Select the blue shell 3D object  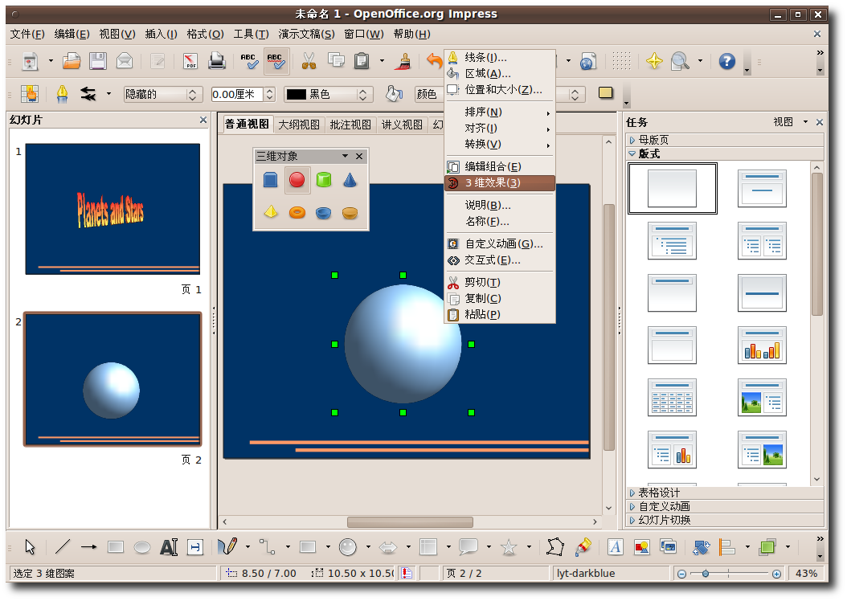(324, 213)
